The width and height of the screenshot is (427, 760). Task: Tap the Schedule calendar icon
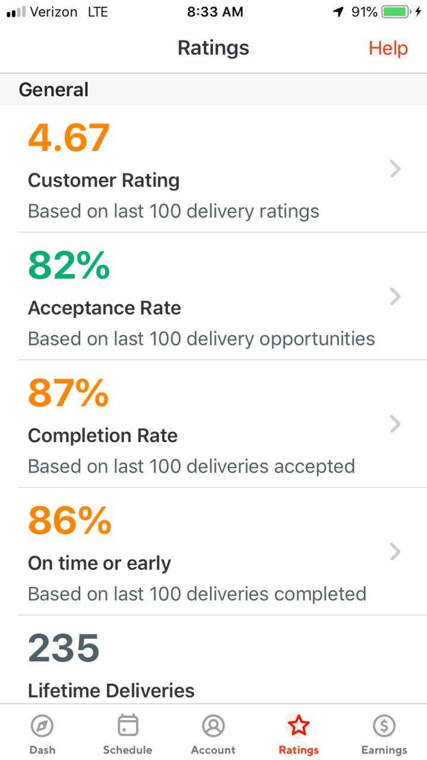[128, 726]
